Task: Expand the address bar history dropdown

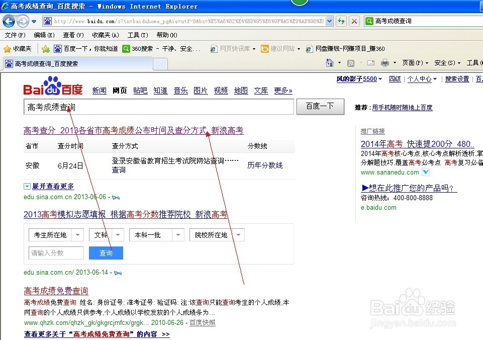Action: coord(330,21)
